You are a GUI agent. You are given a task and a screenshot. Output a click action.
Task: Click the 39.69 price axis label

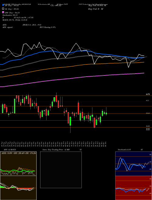pyautogui.click(x=148, y=113)
